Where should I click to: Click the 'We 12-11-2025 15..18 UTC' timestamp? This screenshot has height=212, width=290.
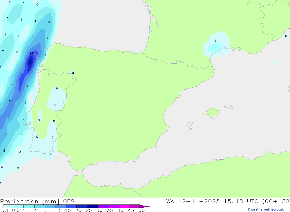coord(212,201)
